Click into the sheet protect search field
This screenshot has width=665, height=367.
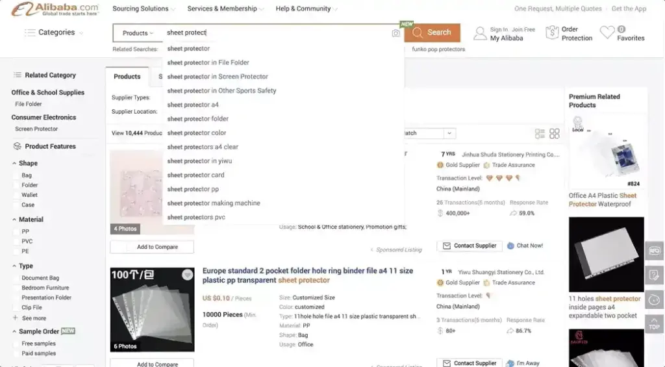pos(278,32)
